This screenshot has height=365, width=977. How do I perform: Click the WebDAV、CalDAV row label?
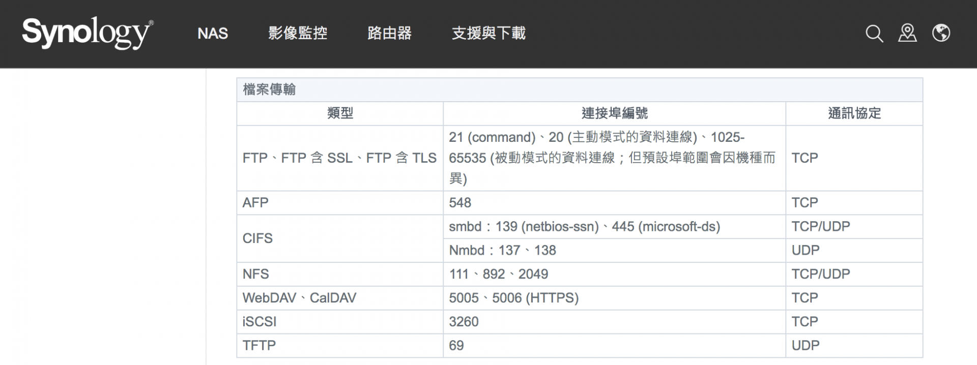point(299,298)
